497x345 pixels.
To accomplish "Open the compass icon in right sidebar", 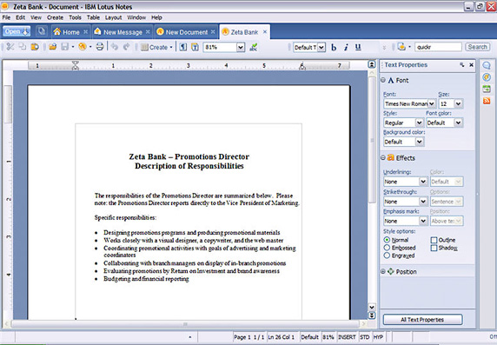I will click(487, 77).
